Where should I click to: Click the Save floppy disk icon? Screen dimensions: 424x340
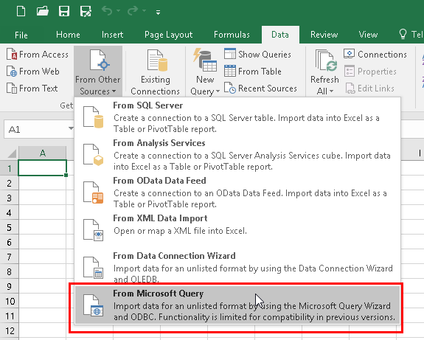(64, 12)
